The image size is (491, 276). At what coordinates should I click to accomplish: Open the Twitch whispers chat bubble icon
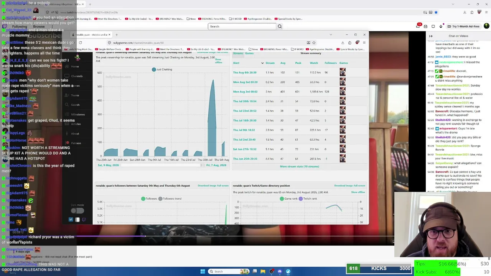[x=433, y=26]
